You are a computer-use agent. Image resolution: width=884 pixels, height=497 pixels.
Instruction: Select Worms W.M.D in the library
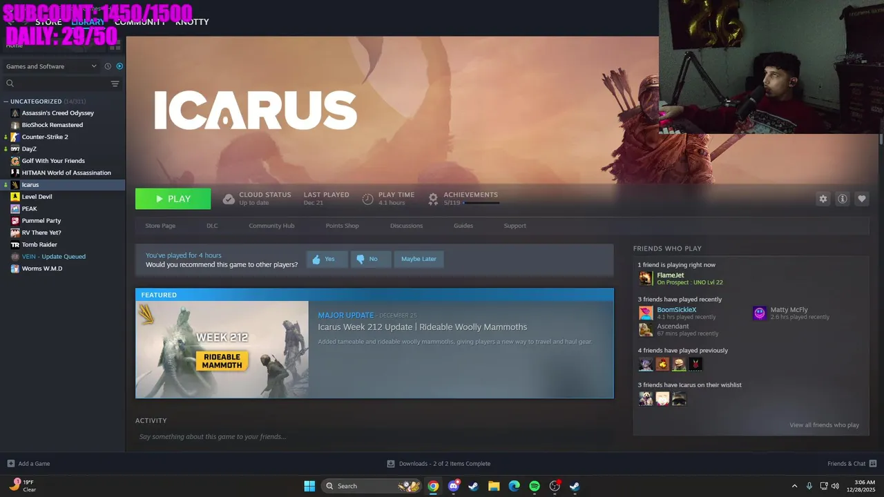coord(42,269)
